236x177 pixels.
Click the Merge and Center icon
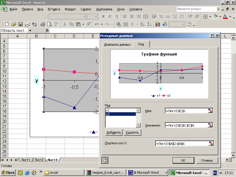(x=145, y=17)
